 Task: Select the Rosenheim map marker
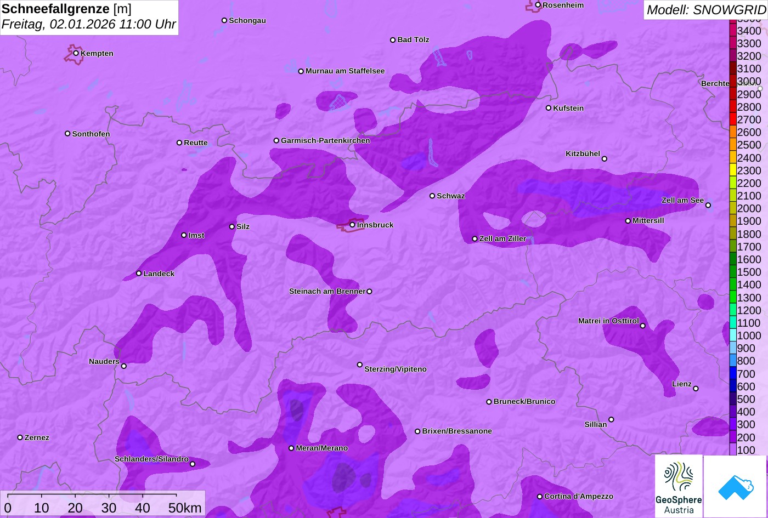click(538, 5)
